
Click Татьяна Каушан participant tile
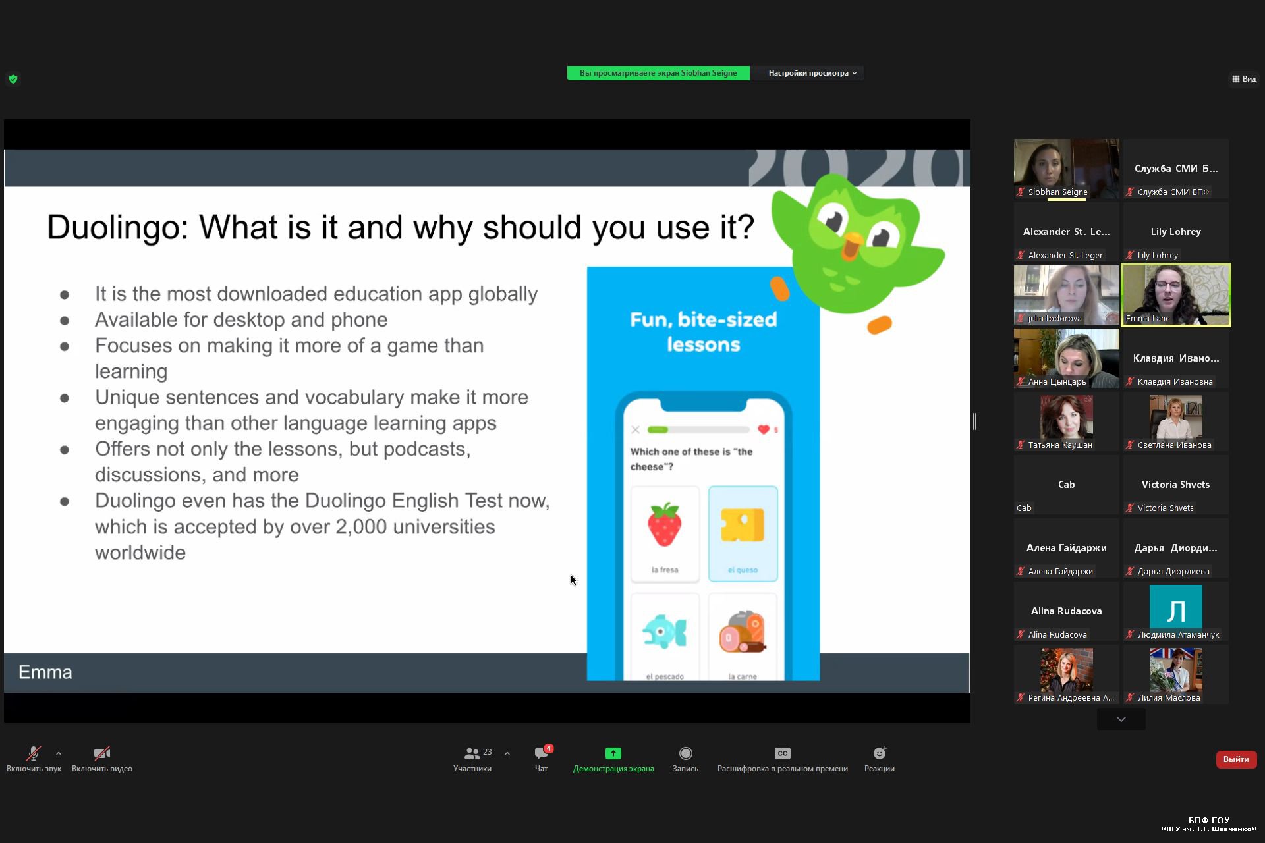[x=1066, y=421]
